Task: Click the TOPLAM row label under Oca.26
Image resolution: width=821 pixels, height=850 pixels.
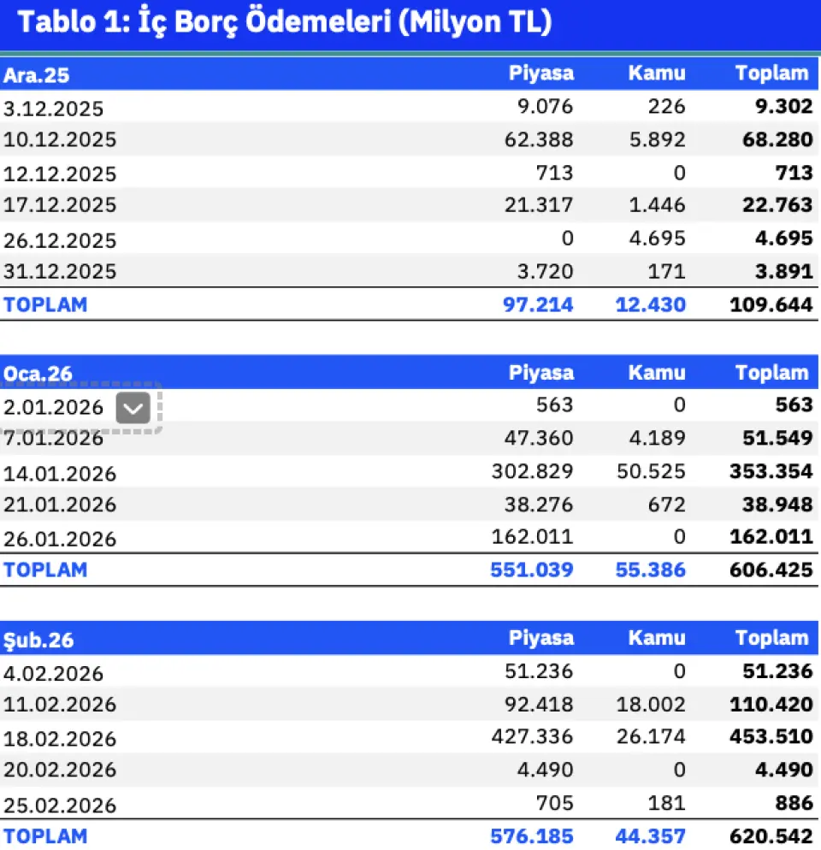Action: (x=44, y=570)
